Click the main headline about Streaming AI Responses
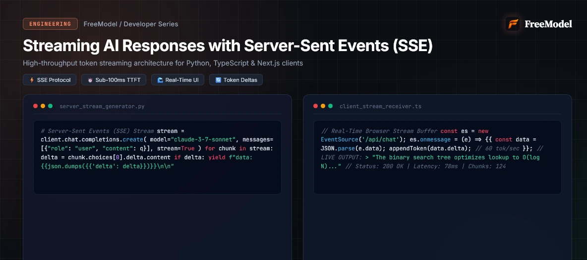Image resolution: width=587 pixels, height=260 pixels. pos(228,45)
